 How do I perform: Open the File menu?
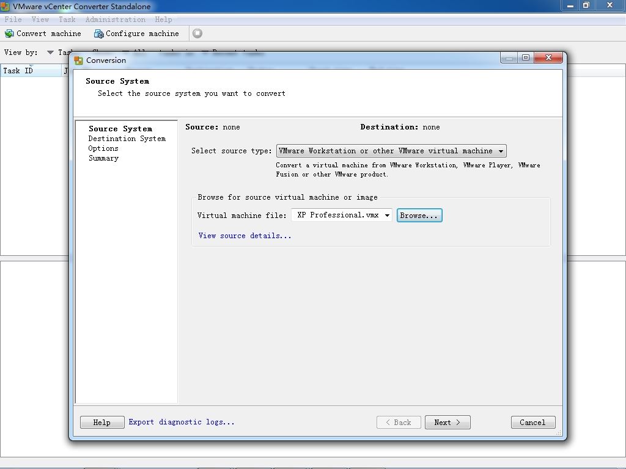[13, 20]
